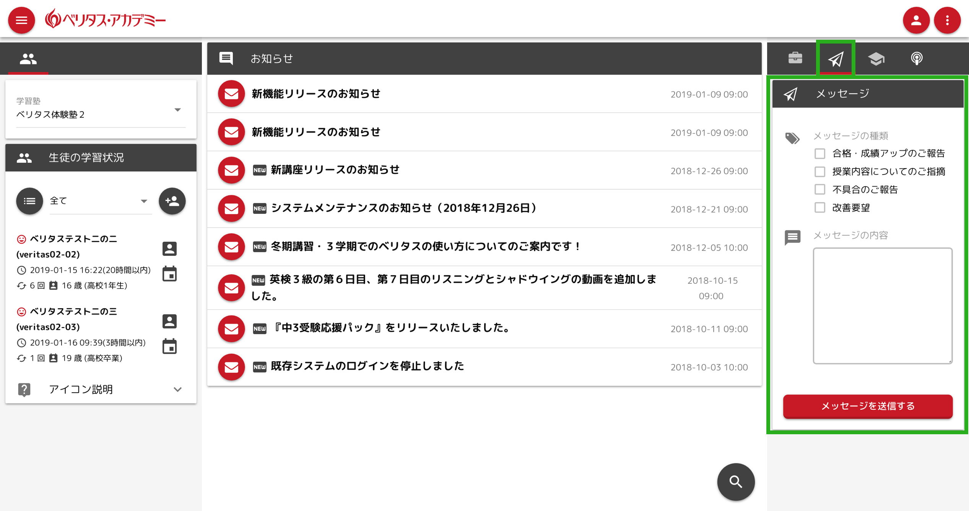Click smiley face icon of veritas02-03

[21, 312]
